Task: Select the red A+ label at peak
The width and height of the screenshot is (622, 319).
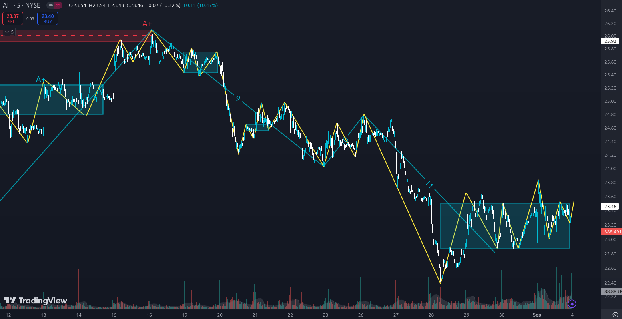Action: pyautogui.click(x=147, y=24)
